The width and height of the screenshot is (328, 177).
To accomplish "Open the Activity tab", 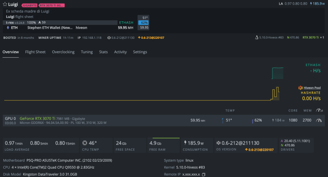I will [120, 52].
